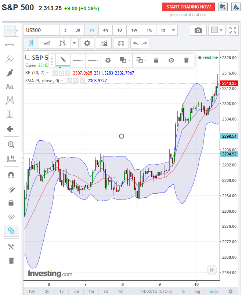Select the 4h interval
Image resolution: width=242 pixels, height=295 pixels.
pos(105,30)
